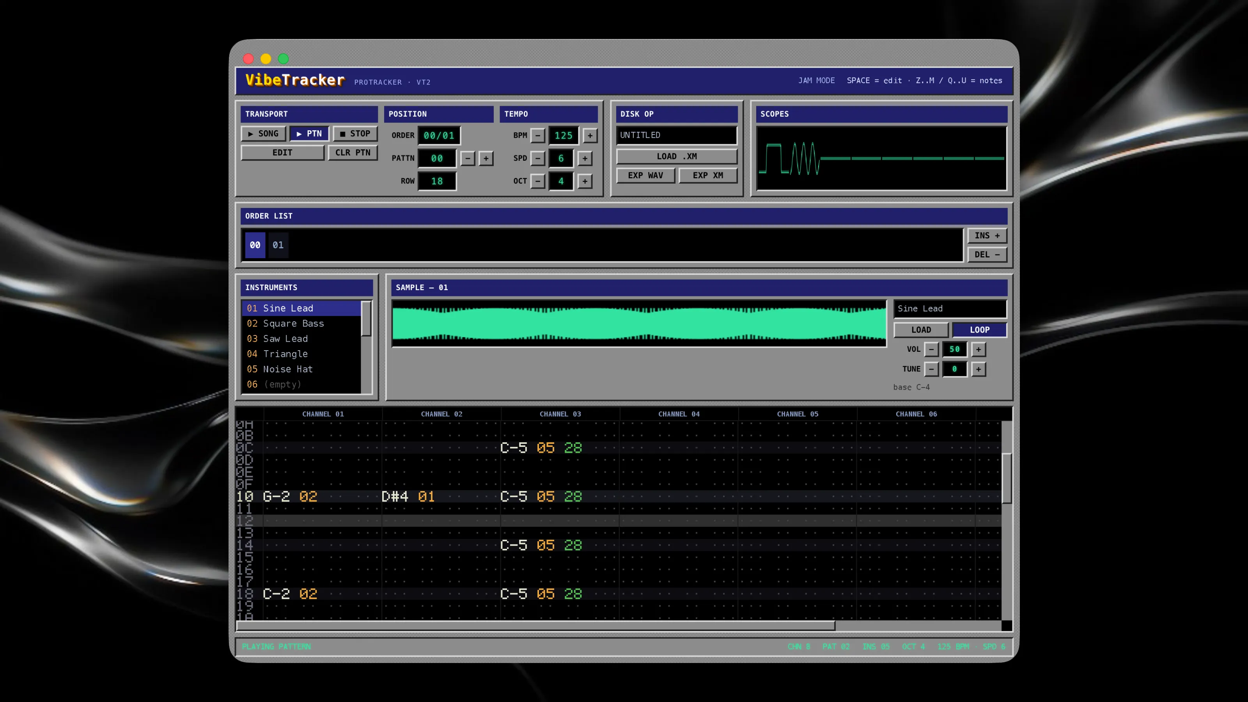Viewport: 1248px width, 702px height.
Task: Select empty instrument slot 06
Action: [x=301, y=385]
